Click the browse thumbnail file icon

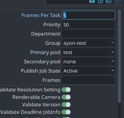[x=108, y=1]
